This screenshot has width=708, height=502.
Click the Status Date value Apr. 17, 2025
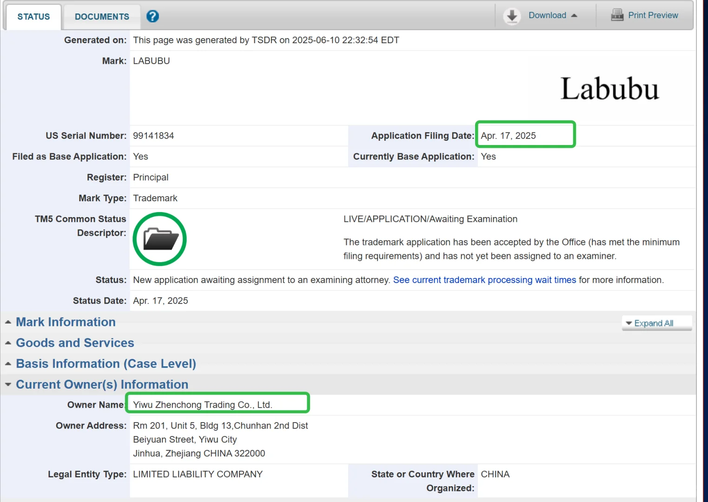click(x=160, y=301)
